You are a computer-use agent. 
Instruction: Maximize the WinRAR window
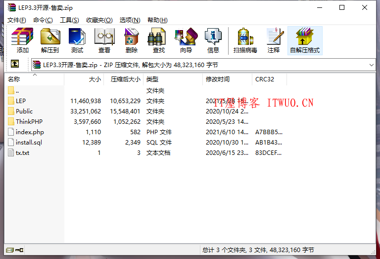coord(342,7)
